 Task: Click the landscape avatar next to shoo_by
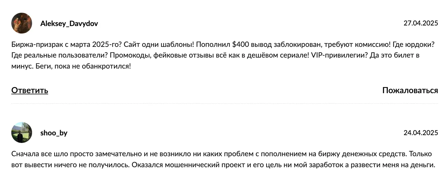(x=22, y=133)
